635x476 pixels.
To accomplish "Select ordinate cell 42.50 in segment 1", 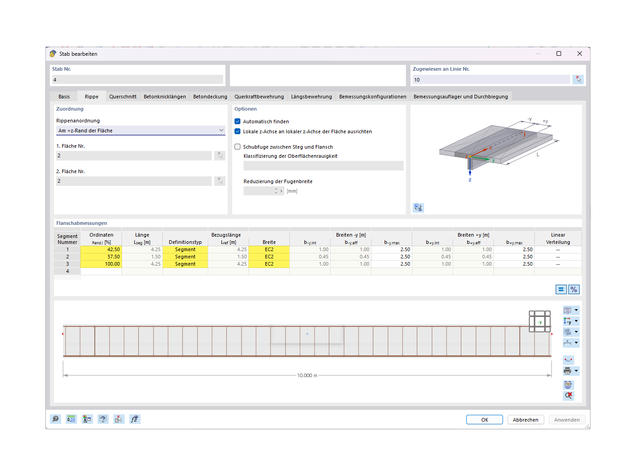I will (101, 249).
